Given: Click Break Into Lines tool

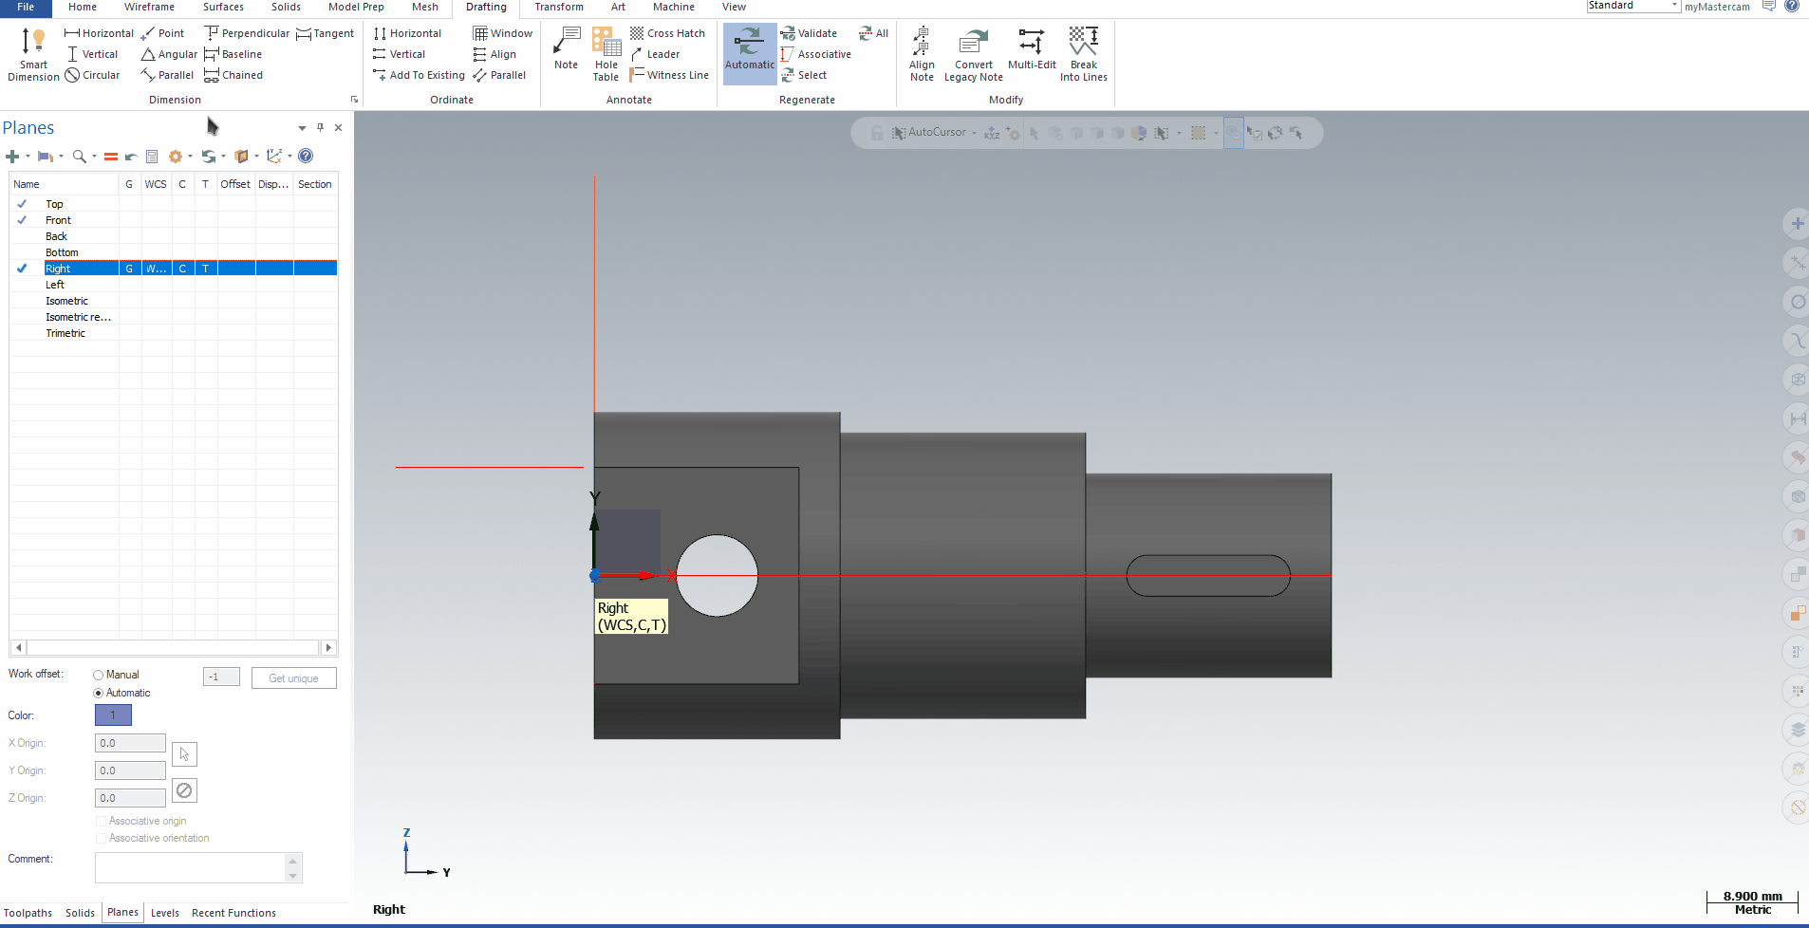Looking at the screenshot, I should point(1083,54).
